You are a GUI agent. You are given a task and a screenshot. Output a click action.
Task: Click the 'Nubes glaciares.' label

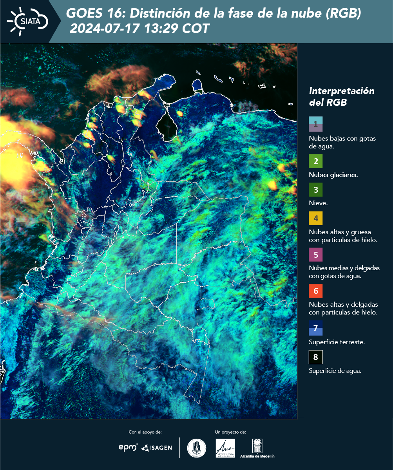point(333,175)
